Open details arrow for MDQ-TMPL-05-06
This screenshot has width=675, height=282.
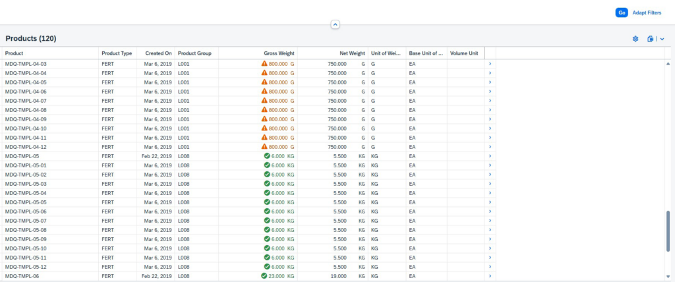pos(490,211)
